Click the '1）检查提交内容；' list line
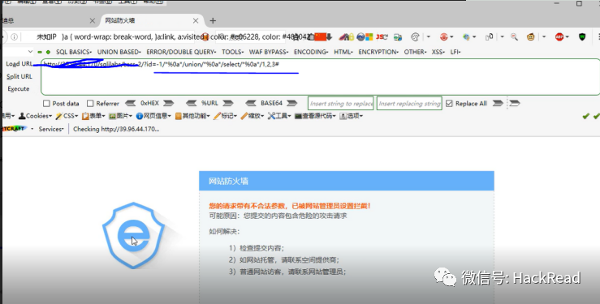The image size is (600, 304). tap(257, 248)
